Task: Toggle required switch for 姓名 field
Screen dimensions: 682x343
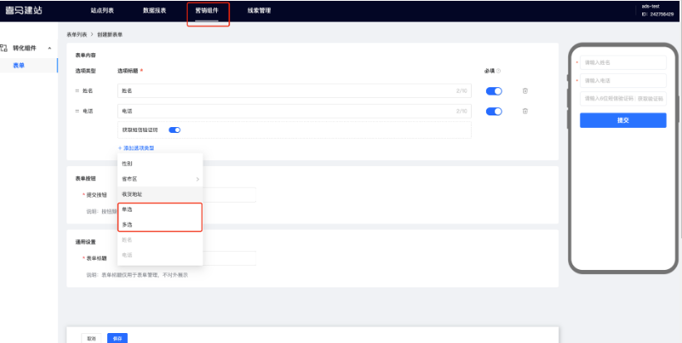Action: pyautogui.click(x=493, y=91)
